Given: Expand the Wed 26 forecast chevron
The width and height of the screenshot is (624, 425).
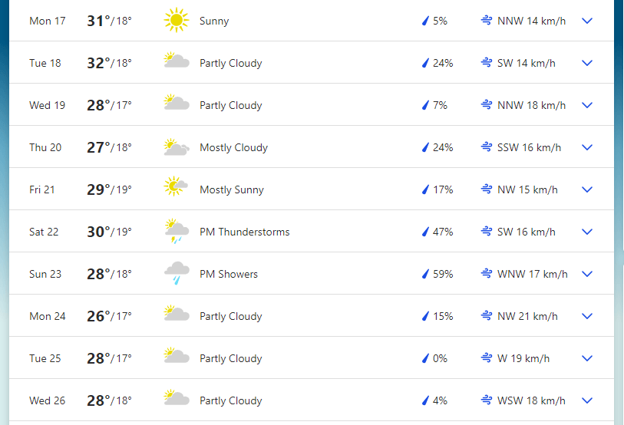Looking at the screenshot, I should point(587,400).
